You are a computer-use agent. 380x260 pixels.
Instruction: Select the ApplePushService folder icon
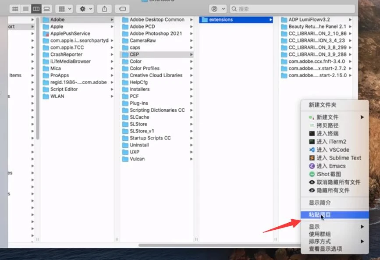(x=46, y=34)
